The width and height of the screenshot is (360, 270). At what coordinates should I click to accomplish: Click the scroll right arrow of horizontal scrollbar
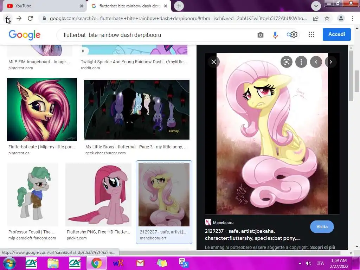coord(351,253)
